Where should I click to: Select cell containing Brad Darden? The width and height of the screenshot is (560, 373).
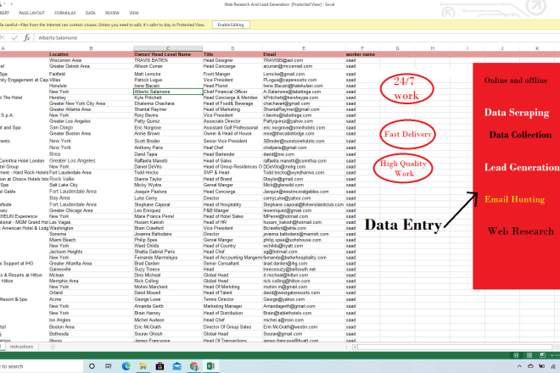168,264
